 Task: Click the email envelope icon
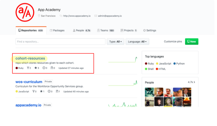pos(96,16)
